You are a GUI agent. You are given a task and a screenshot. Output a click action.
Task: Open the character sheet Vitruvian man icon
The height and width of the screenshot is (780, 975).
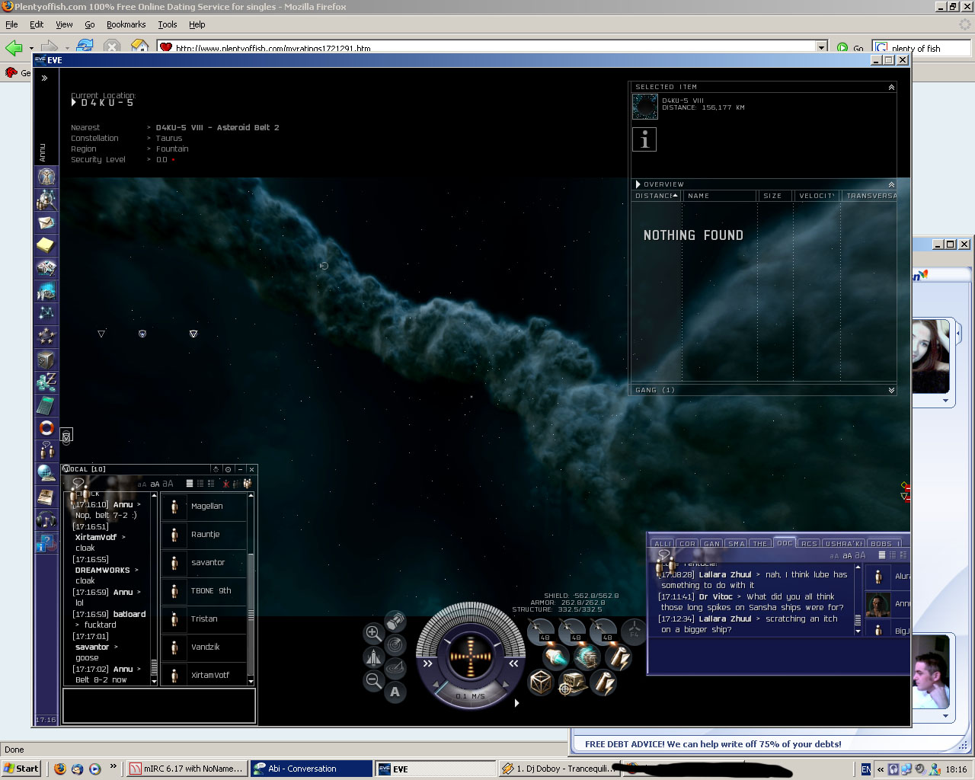[46, 177]
